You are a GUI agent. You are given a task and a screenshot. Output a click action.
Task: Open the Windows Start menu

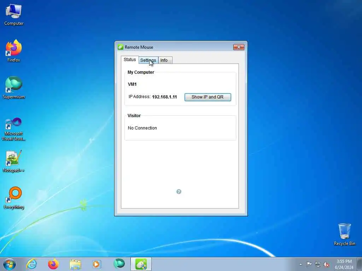(10, 264)
